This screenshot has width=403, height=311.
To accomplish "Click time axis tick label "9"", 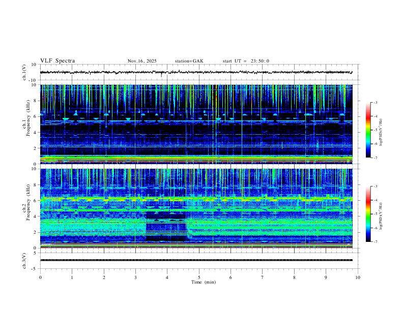I will coord(326,277).
